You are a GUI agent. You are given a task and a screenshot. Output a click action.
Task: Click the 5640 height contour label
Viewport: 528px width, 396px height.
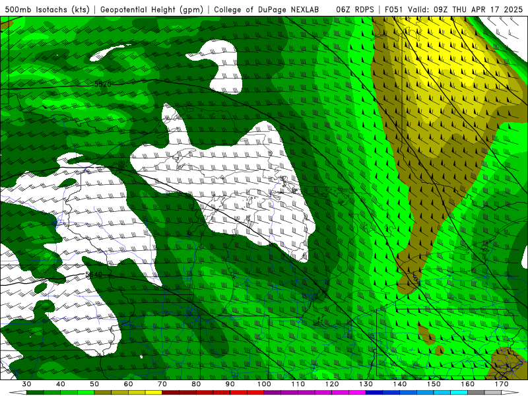pos(94,275)
